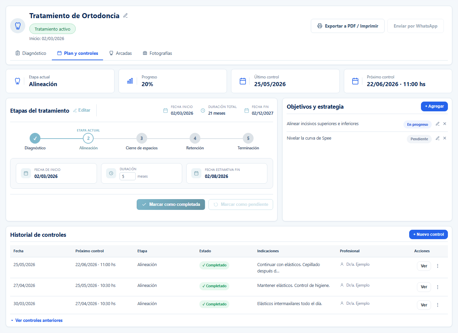458x333 pixels.
Task: Edit the 'Nivelar la curva de Spee' objective
Action: coord(437,138)
